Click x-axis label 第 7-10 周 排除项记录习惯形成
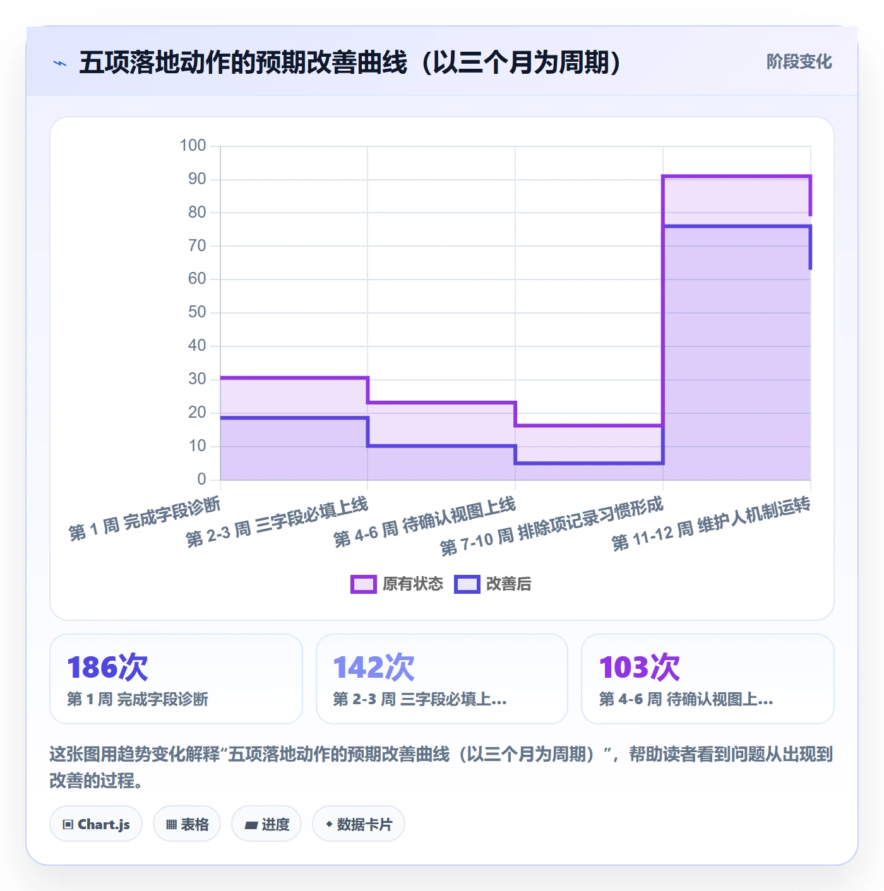The width and height of the screenshot is (884, 891). coord(552,526)
